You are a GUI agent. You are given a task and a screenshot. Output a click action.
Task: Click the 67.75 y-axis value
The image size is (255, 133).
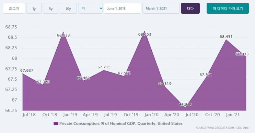click(x=11, y=69)
